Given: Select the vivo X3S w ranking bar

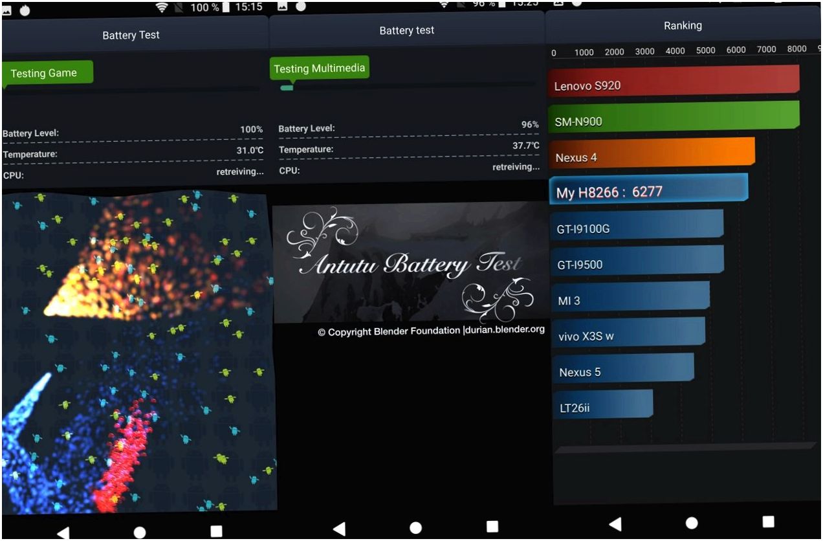Looking at the screenshot, I should tap(628, 333).
